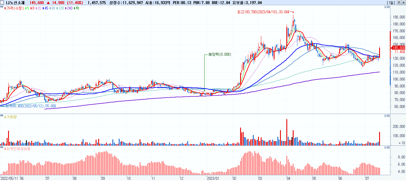The image size is (406, 187).
Task: Click the 최저65,400 low price annotation
Action: tap(31, 106)
